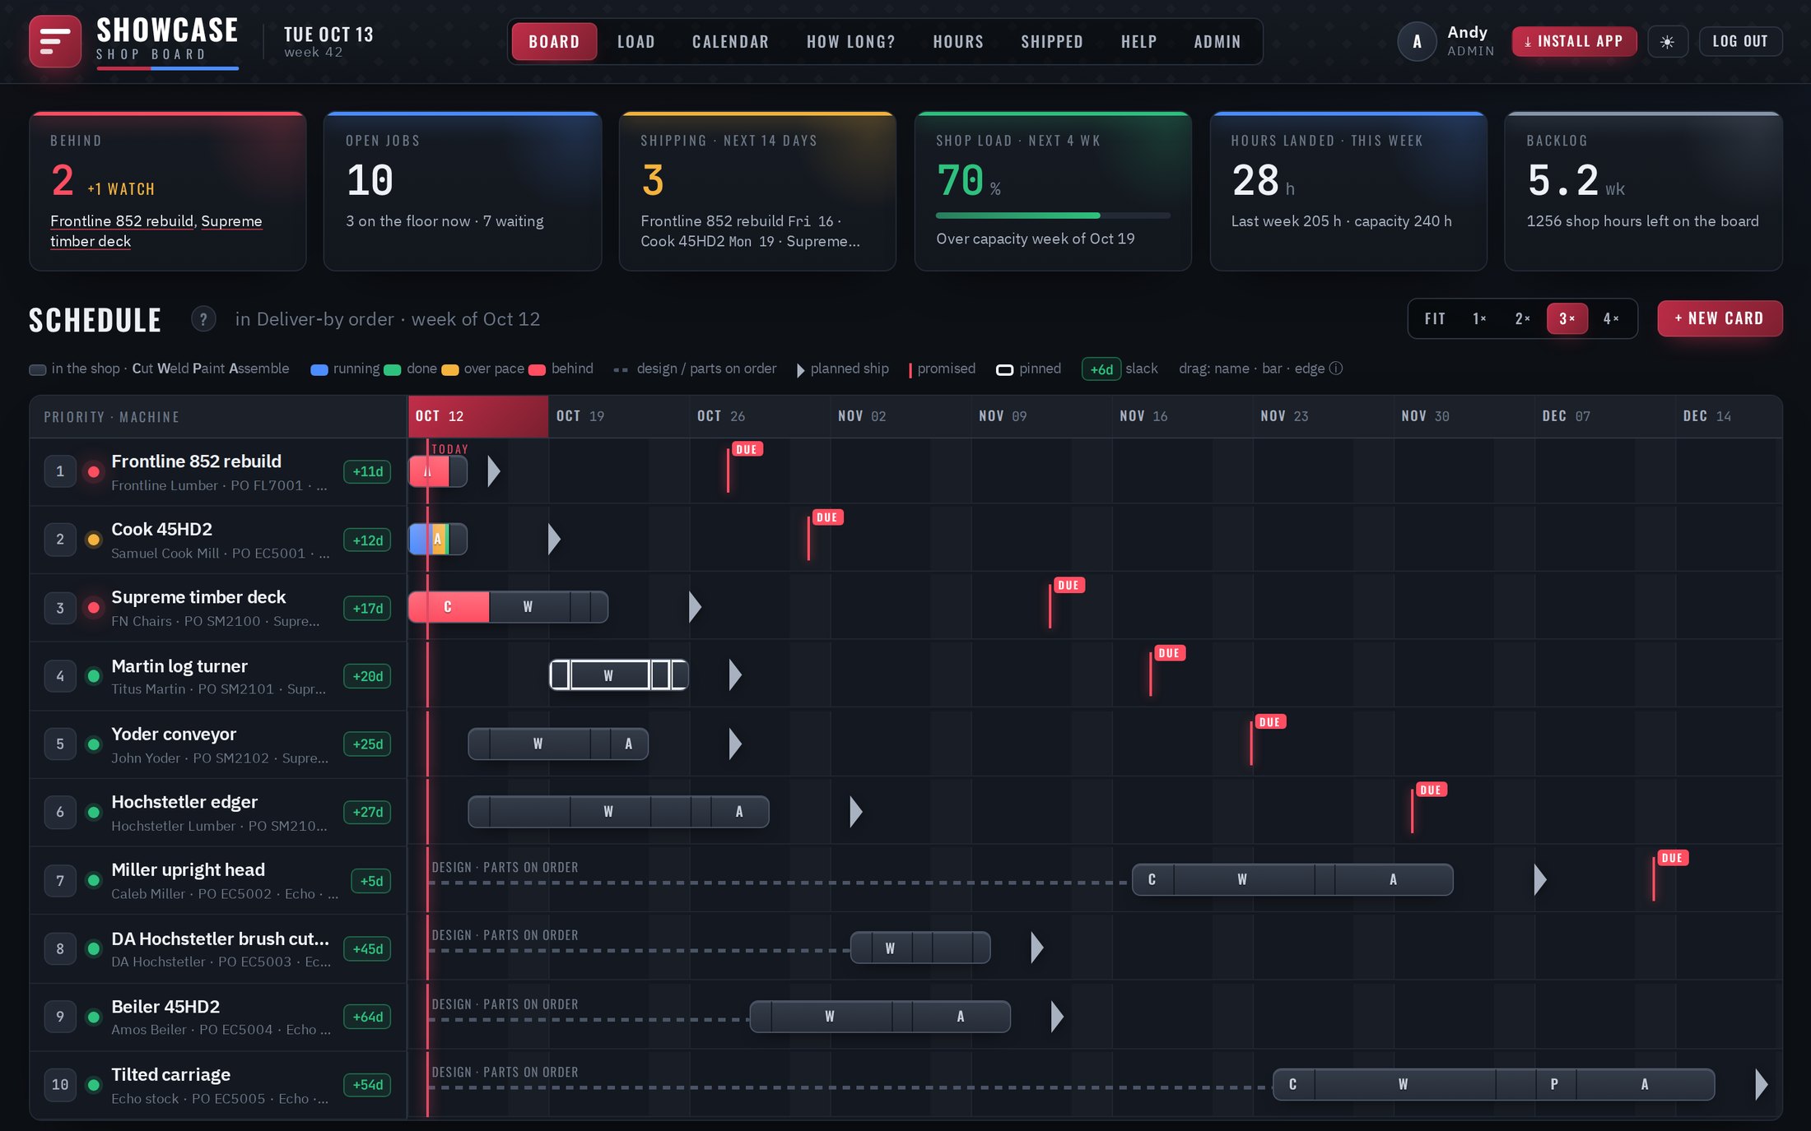Click the planned ship triangle for Martin log turner

[x=735, y=675]
